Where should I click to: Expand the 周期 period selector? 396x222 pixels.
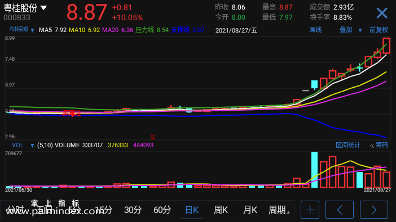[x=279, y=210]
